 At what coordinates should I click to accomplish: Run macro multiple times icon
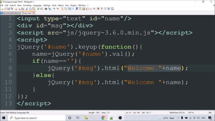109,9
